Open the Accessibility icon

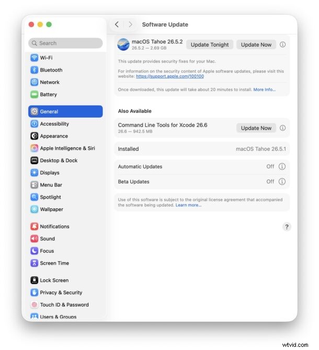tap(34, 124)
